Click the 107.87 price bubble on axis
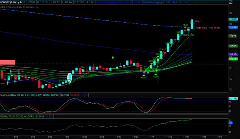The image size is (240, 139). [233, 46]
